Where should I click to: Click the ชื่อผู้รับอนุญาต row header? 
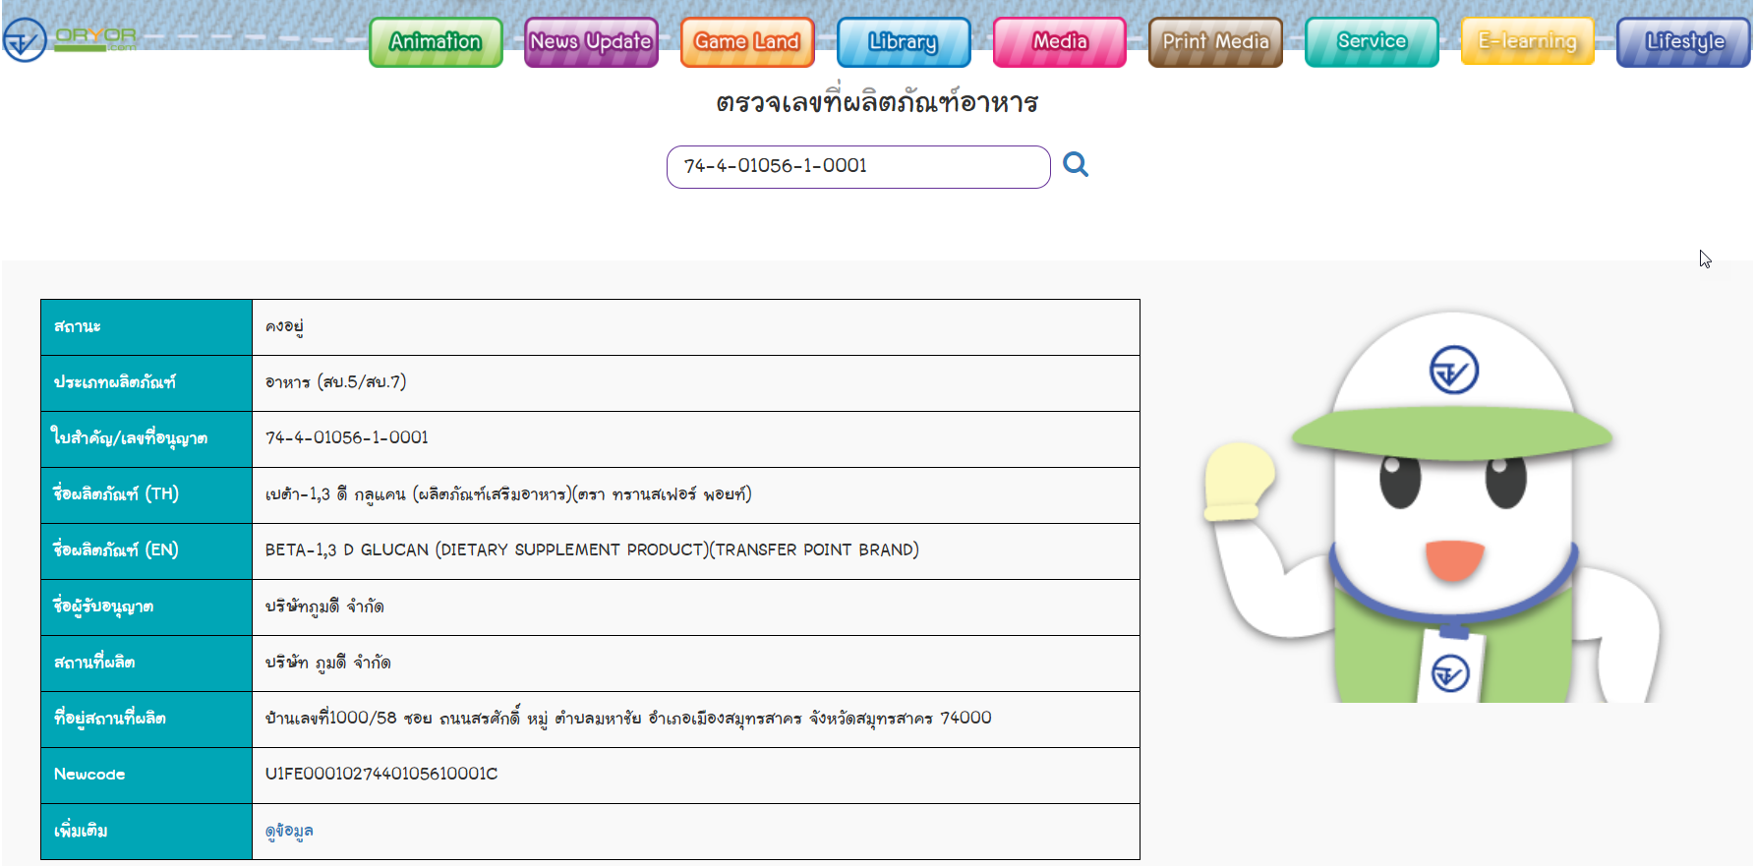click(146, 607)
